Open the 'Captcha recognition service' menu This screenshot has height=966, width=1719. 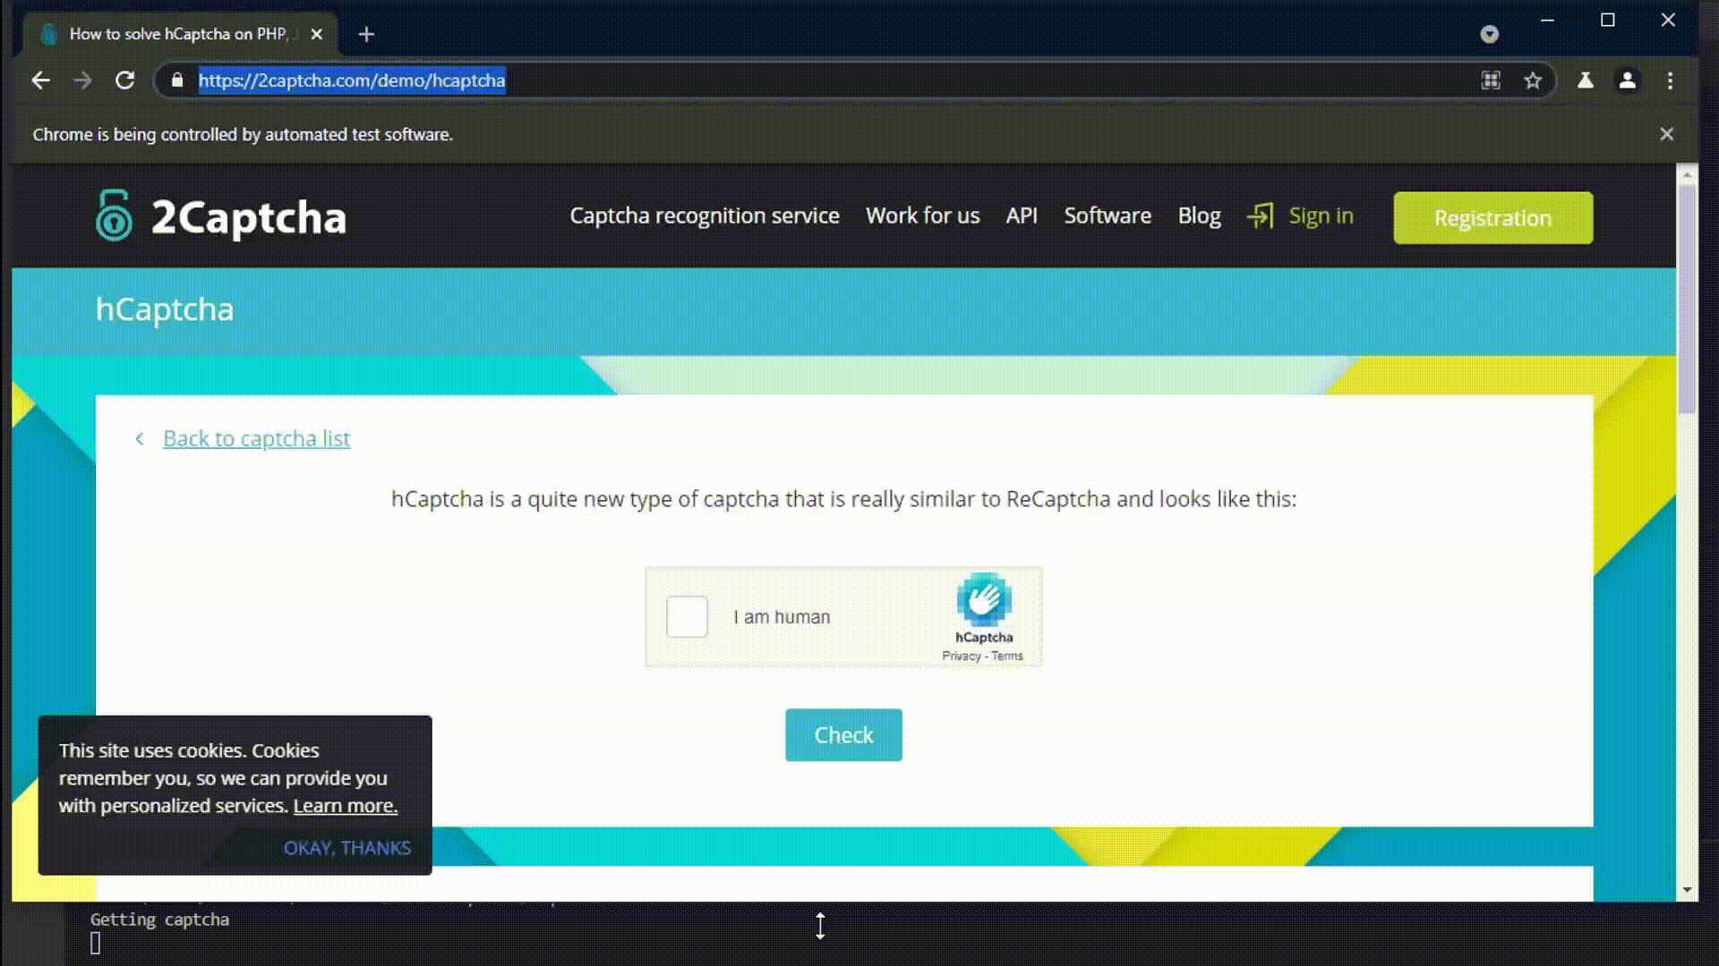point(704,216)
